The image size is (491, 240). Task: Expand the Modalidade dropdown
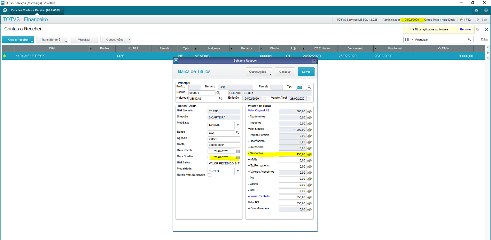tap(237, 171)
